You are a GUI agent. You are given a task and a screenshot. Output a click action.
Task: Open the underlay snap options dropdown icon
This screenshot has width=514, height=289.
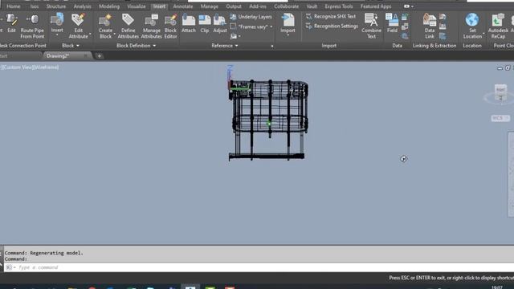[235, 36]
